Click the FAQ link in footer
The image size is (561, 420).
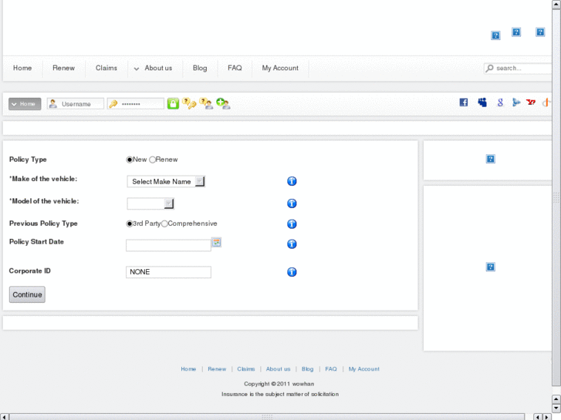(331, 369)
